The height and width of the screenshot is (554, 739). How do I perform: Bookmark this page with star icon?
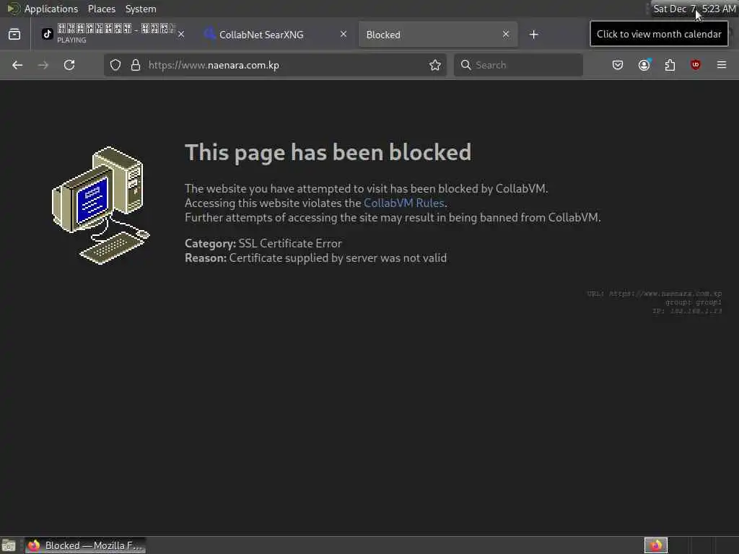[x=435, y=65]
